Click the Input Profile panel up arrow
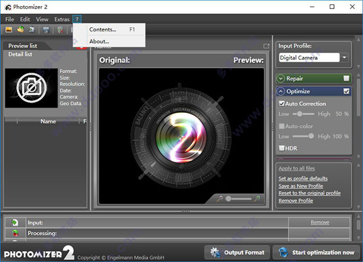 pyautogui.click(x=358, y=39)
